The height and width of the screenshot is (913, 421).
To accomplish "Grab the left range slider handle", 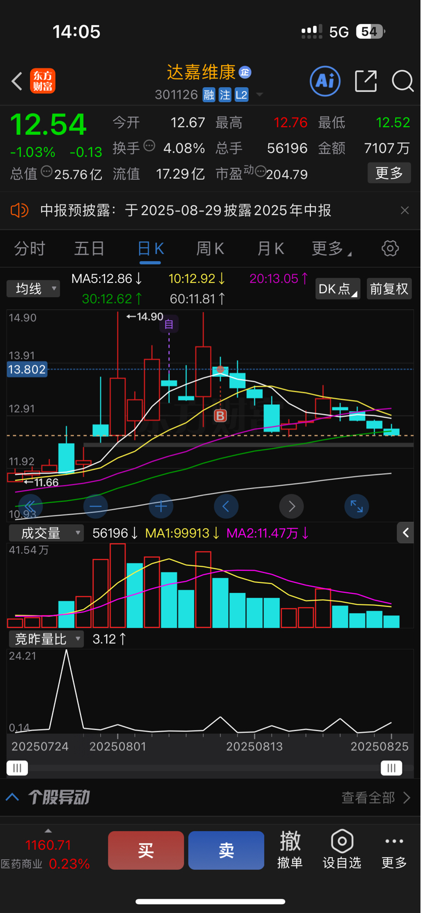I will click(17, 768).
